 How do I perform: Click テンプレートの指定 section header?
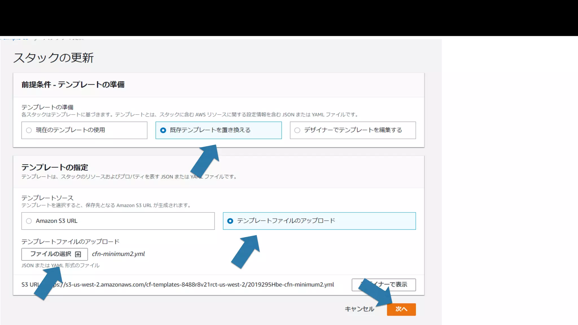click(55, 168)
